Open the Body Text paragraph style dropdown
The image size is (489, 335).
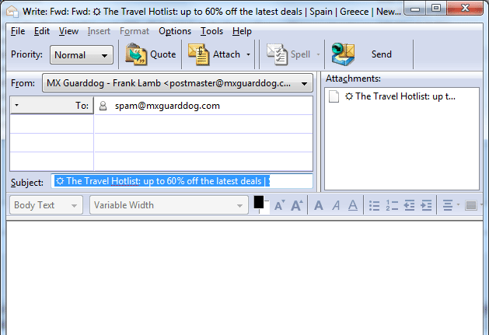click(x=47, y=205)
